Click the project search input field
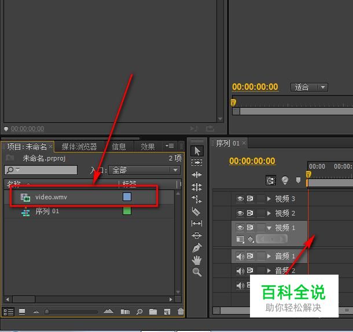The width and height of the screenshot is (353, 332). (41, 170)
